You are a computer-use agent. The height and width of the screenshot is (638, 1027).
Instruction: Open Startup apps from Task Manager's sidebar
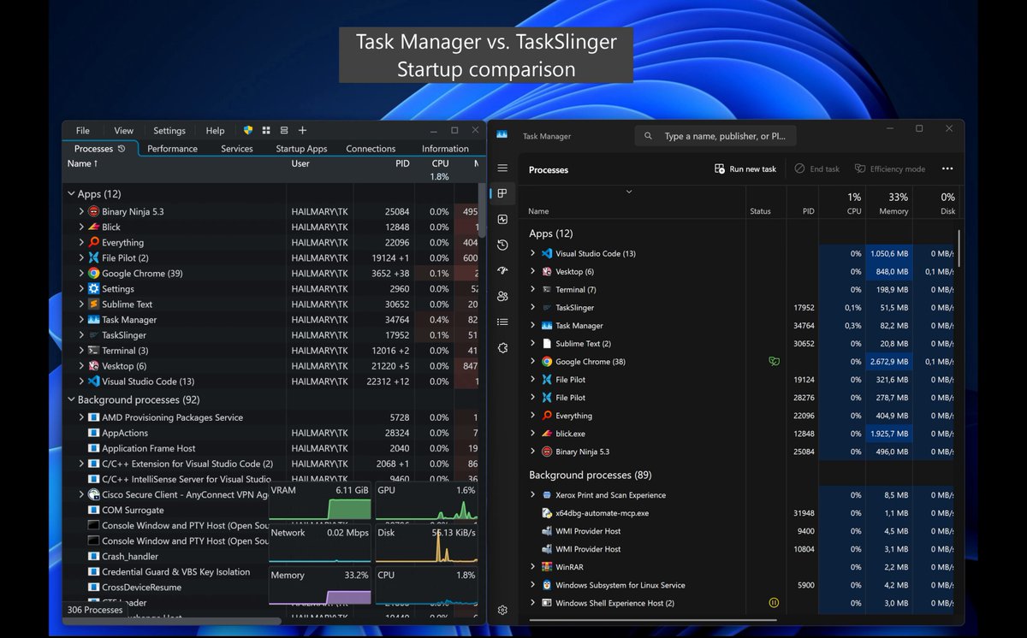[502, 271]
